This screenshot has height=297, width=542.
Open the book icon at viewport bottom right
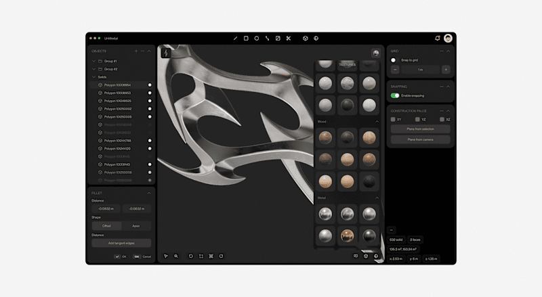tap(355, 256)
